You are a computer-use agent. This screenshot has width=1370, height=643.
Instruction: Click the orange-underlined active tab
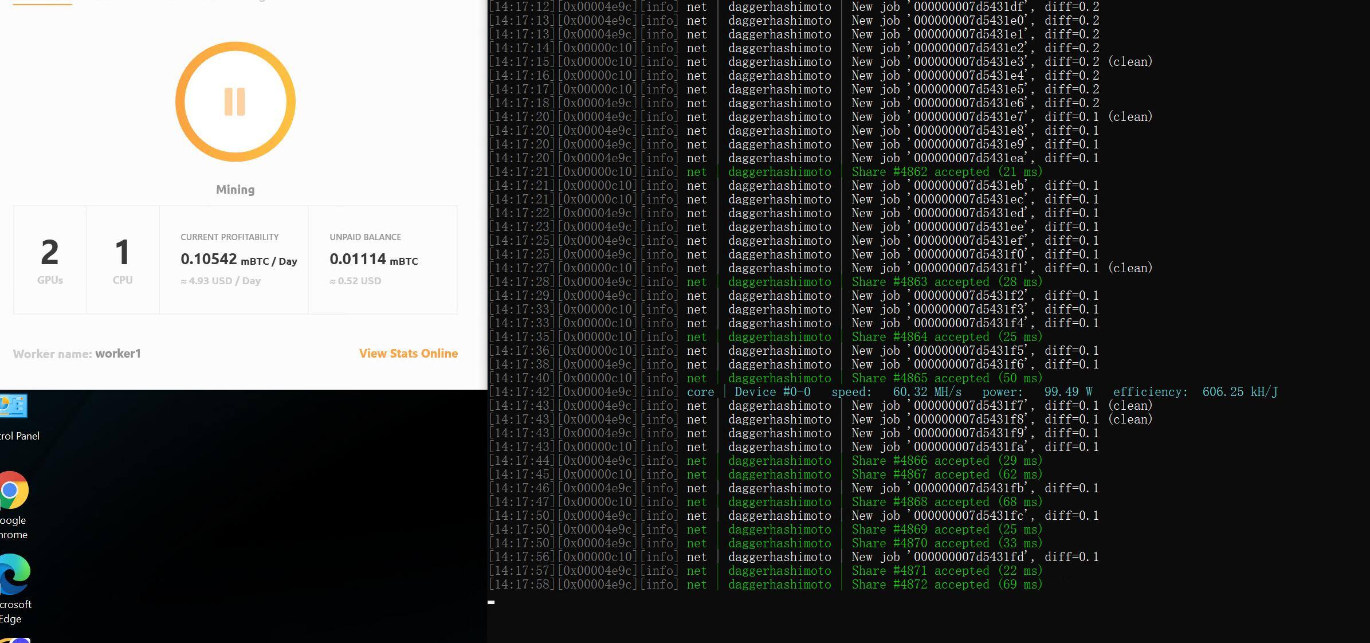click(x=42, y=2)
